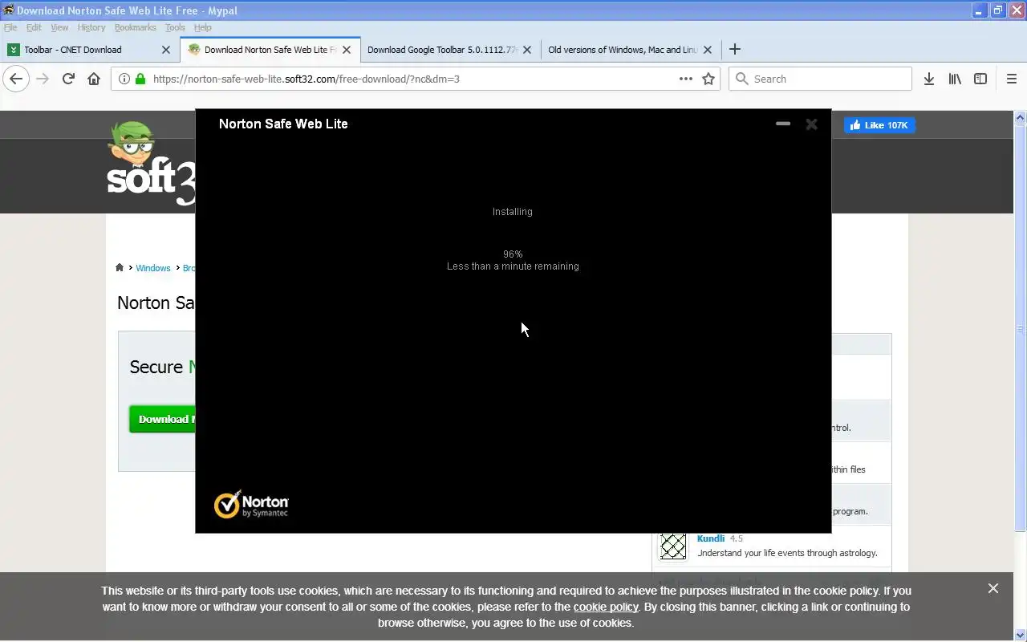Open the page actions three-dot menu

[686, 79]
